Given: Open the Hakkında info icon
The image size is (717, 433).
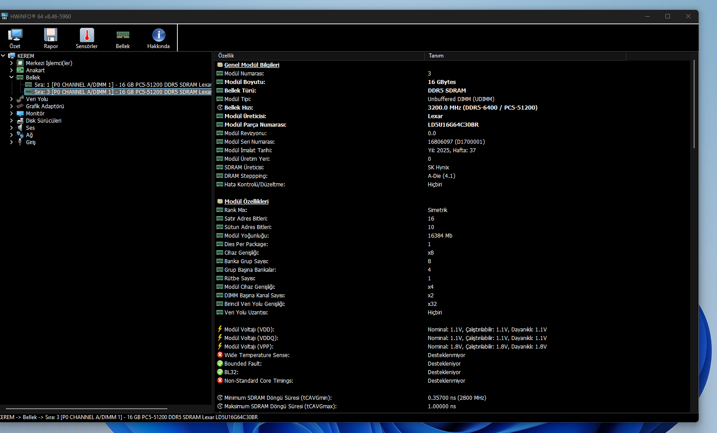Looking at the screenshot, I should 158,35.
